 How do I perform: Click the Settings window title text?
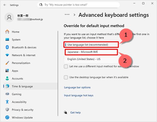click(14, 5)
